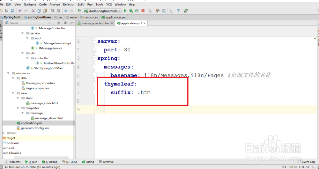Open the 4: Run tool window
This screenshot has height=169, width=319.
tap(31, 162)
